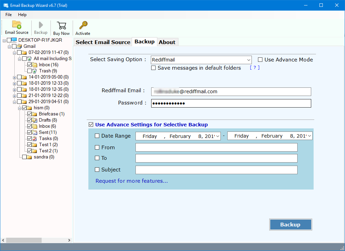The image size is (345, 251).
Task: Select the DESKTOP-R1FJKQR computer icon
Action: [x=14, y=40]
